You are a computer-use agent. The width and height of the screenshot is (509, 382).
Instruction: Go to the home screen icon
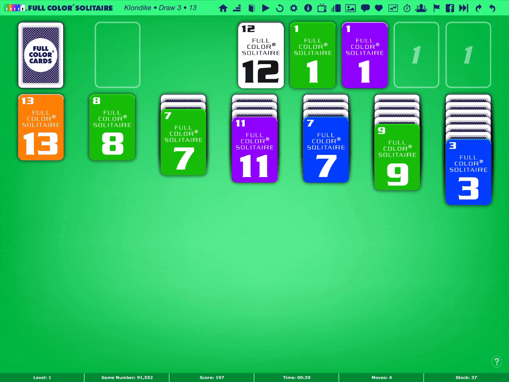tap(223, 8)
